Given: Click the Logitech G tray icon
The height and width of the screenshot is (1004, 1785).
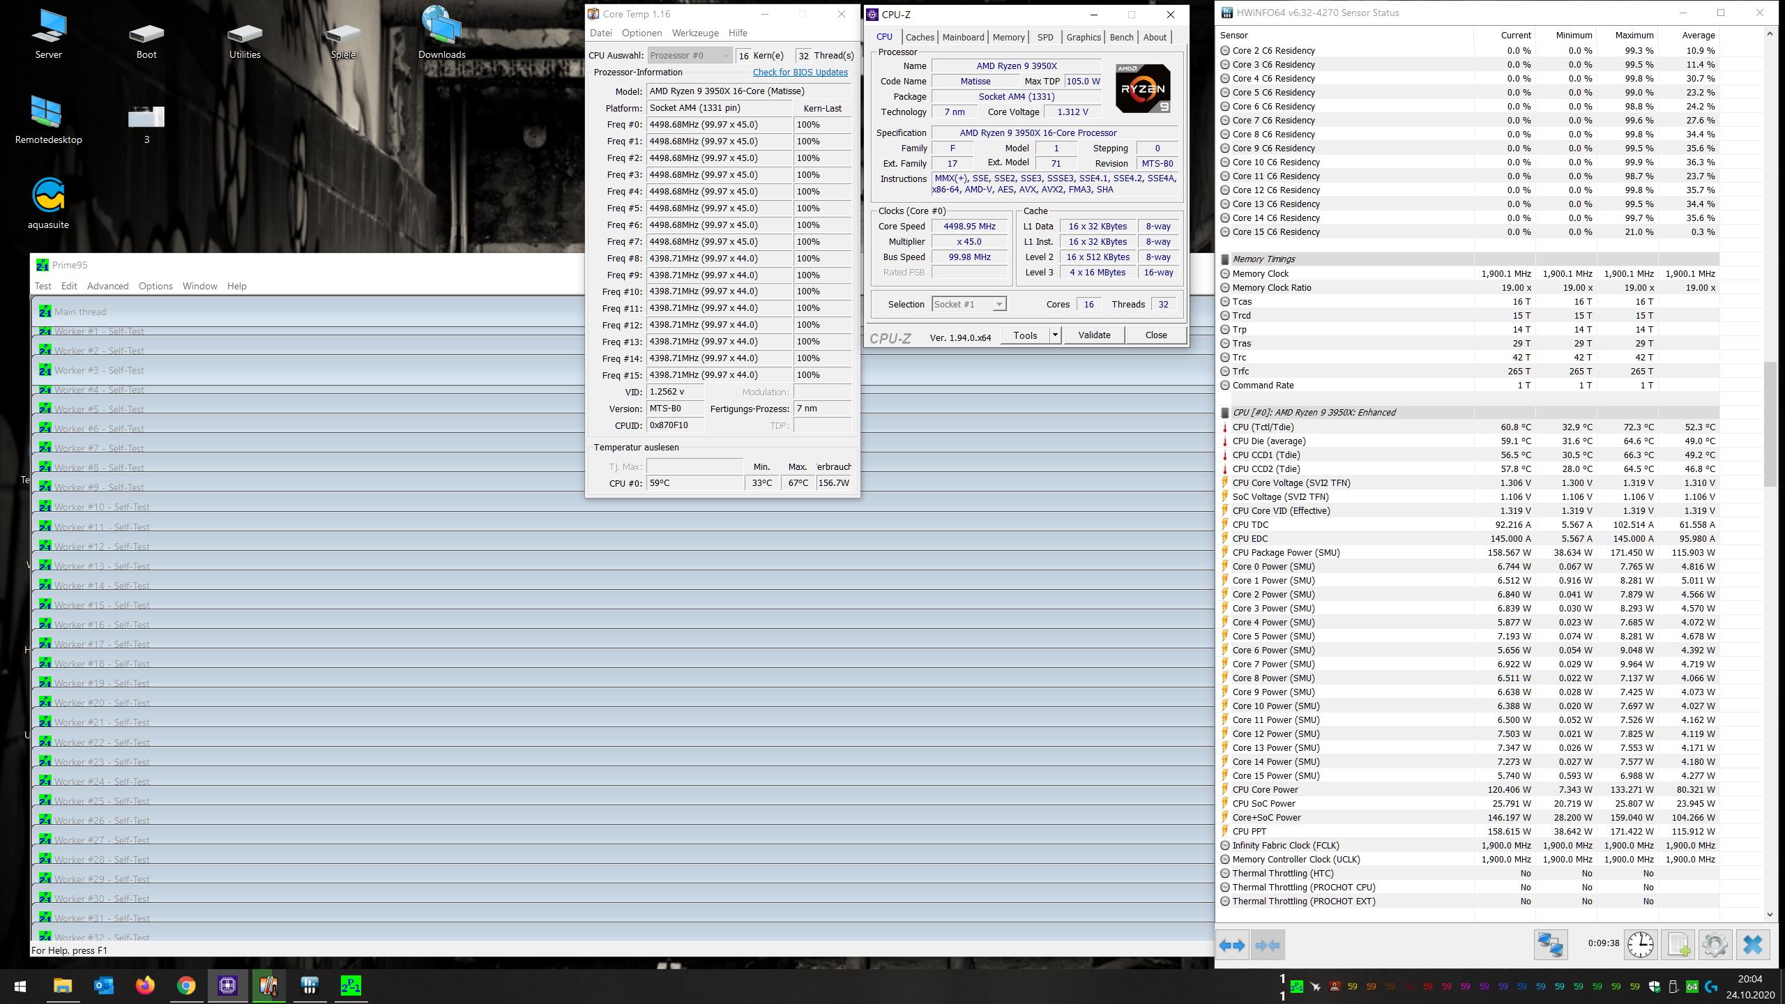Looking at the screenshot, I should 1711,986.
